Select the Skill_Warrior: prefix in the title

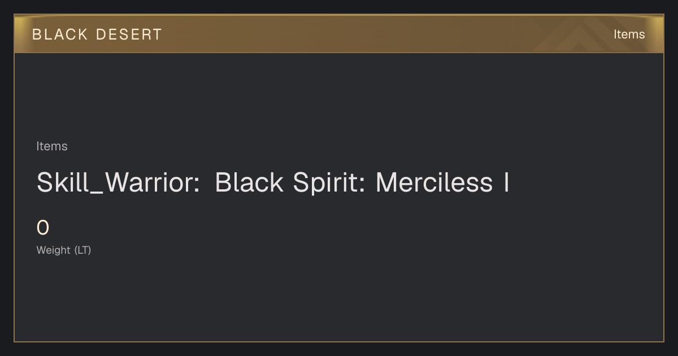point(119,183)
